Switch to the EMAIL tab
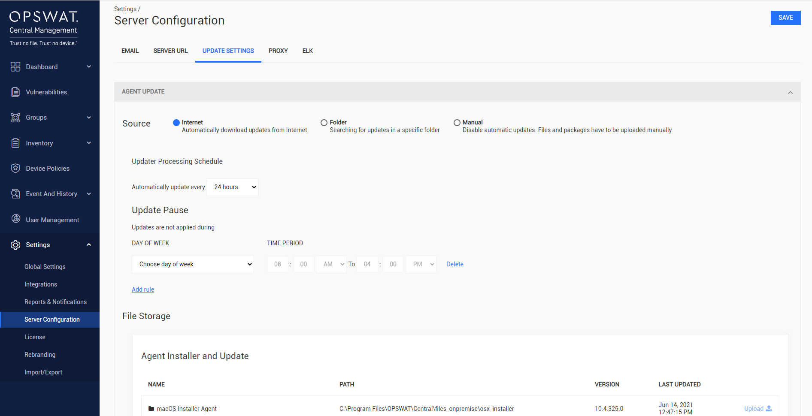812x416 pixels. pyautogui.click(x=130, y=51)
